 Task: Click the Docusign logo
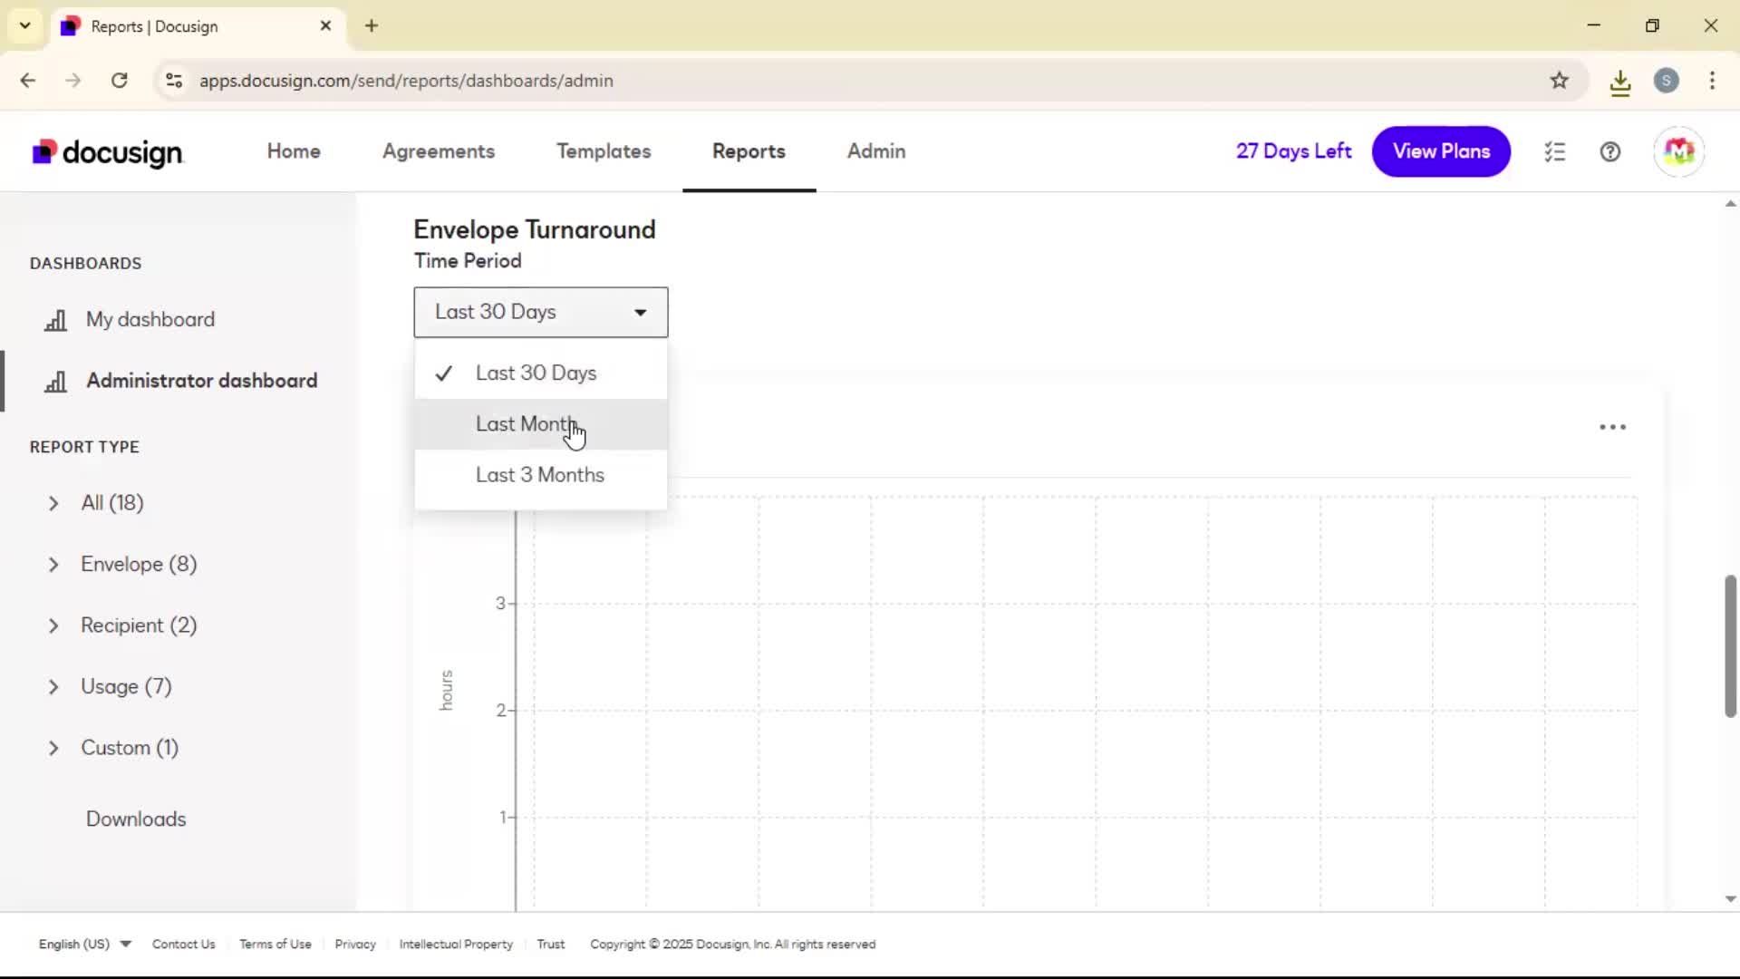pyautogui.click(x=108, y=152)
